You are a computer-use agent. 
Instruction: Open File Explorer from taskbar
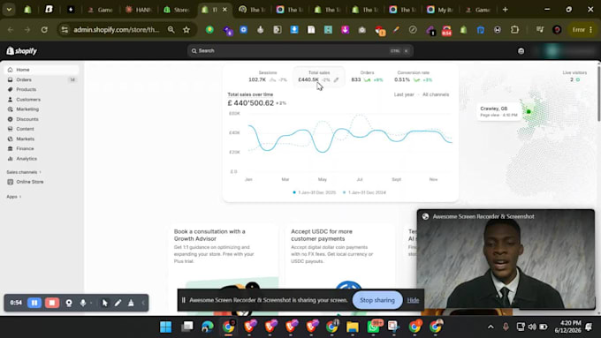pos(353,327)
